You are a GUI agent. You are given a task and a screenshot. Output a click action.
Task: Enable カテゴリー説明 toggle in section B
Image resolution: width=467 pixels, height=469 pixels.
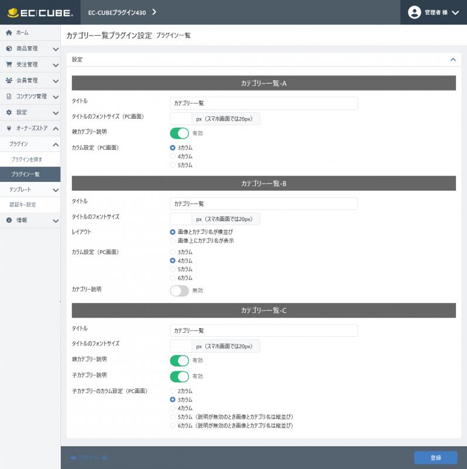(179, 291)
